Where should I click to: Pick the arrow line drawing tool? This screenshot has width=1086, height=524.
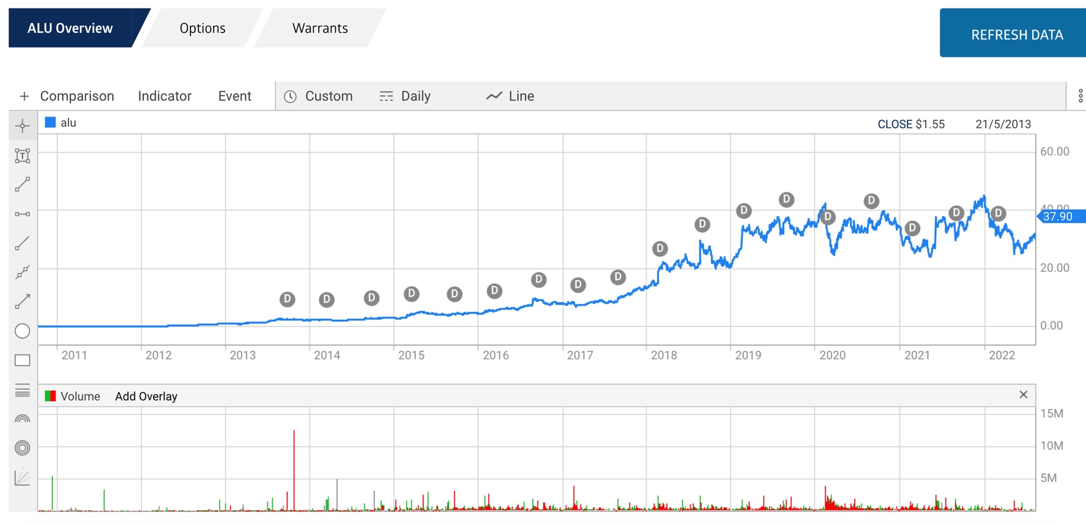point(23,301)
